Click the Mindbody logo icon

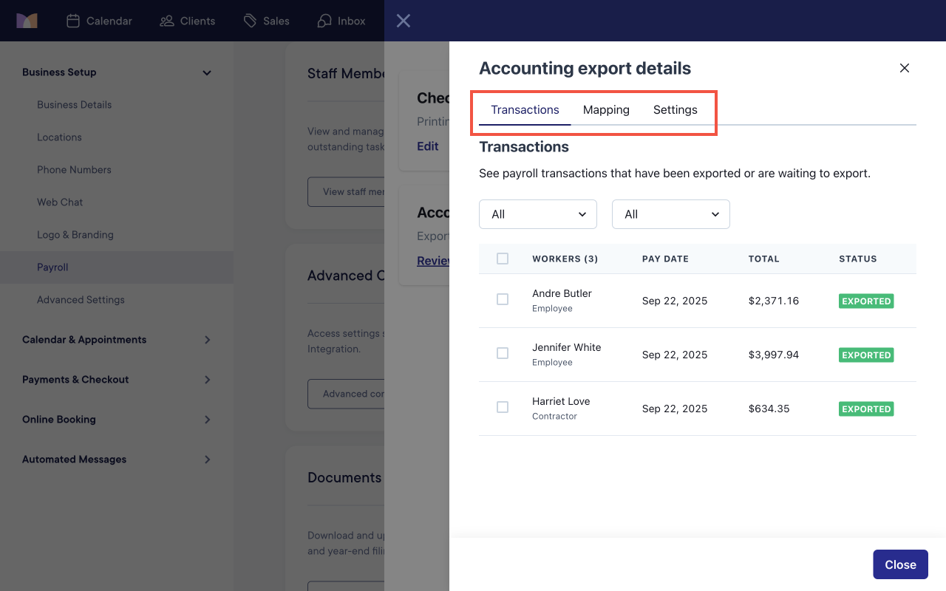tap(27, 21)
